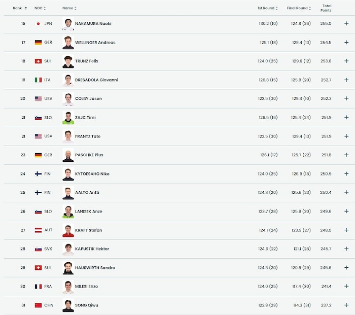Open COLBY Jason athlete photo
This screenshot has height=315, width=355.
pyautogui.click(x=68, y=99)
